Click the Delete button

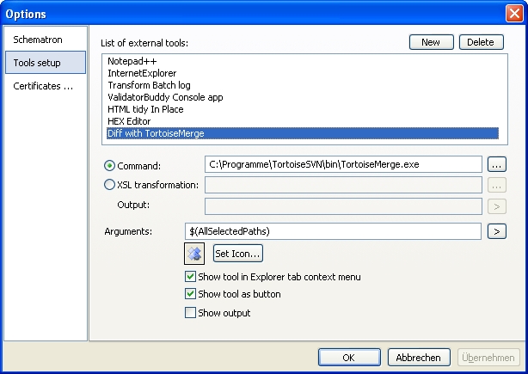(x=482, y=42)
